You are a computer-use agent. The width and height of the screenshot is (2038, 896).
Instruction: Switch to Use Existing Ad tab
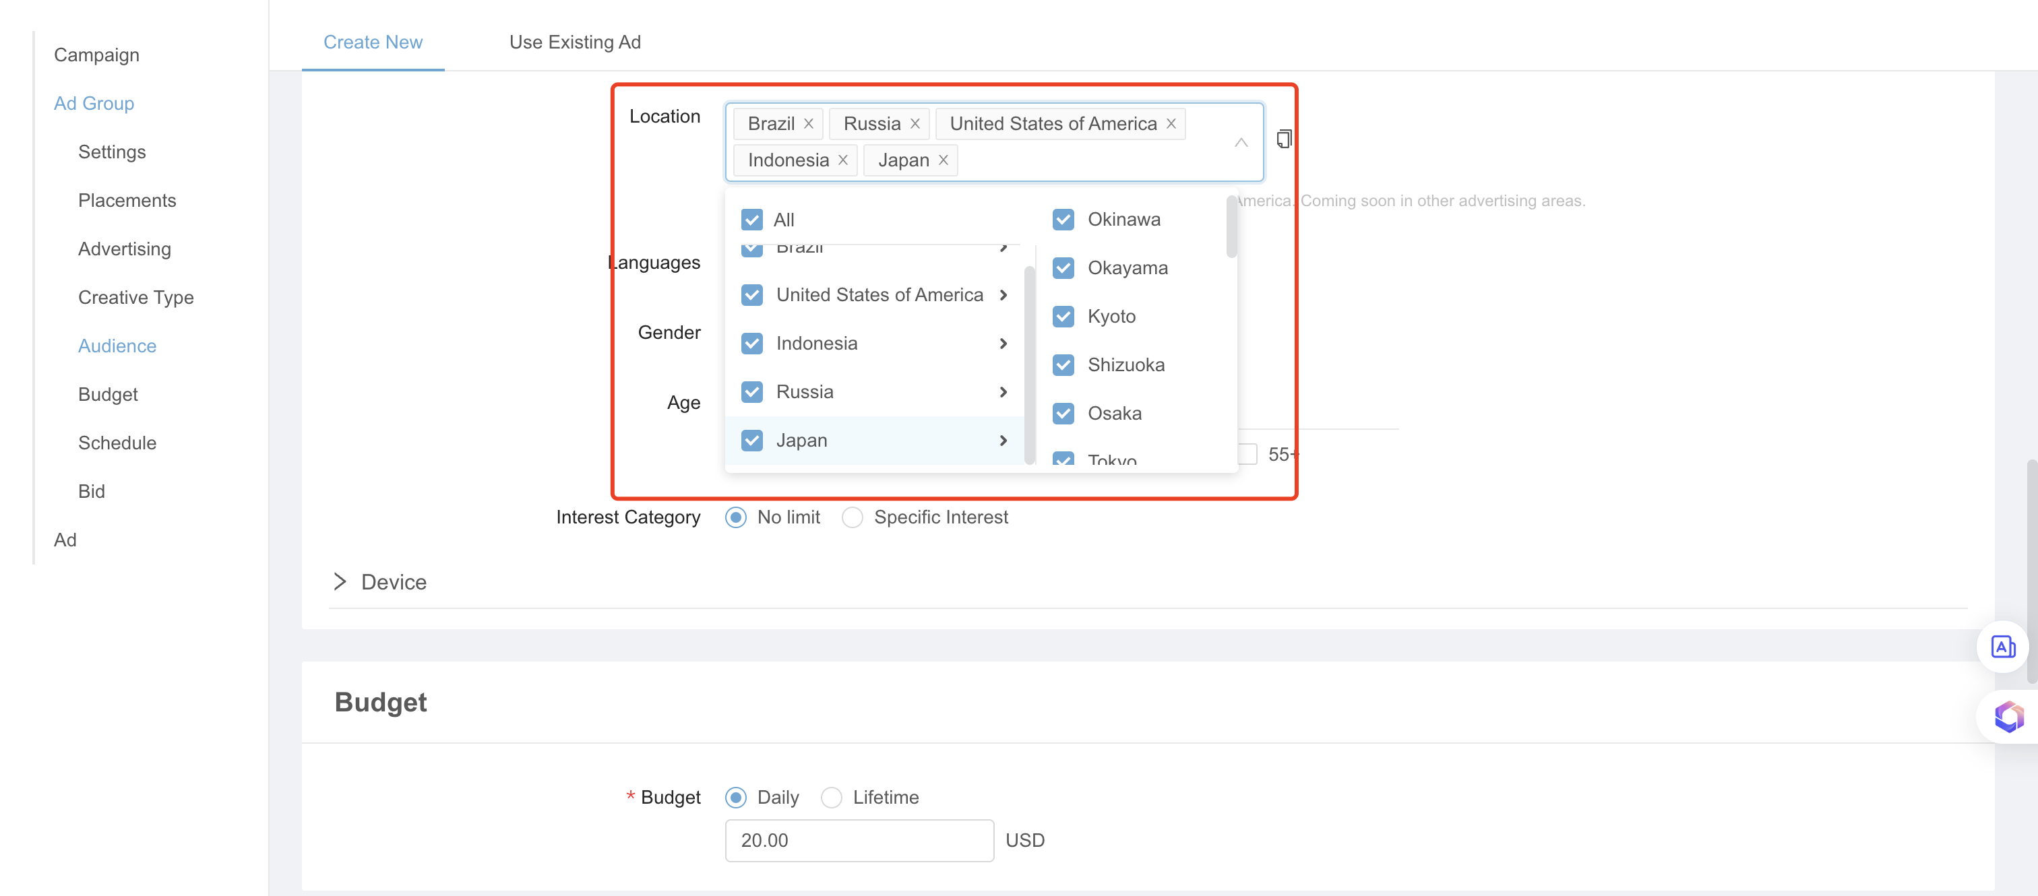[574, 42]
